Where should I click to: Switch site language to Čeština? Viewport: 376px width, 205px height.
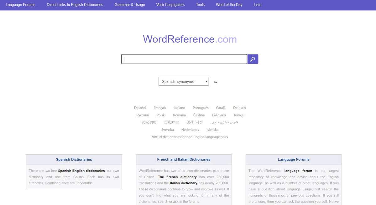pos(199,115)
